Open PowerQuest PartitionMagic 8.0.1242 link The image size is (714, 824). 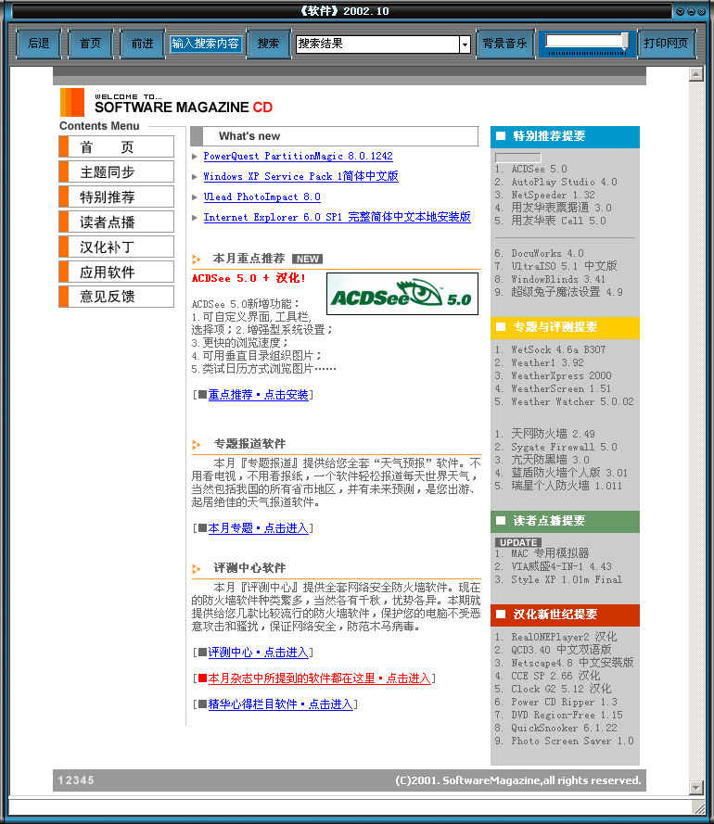click(298, 156)
